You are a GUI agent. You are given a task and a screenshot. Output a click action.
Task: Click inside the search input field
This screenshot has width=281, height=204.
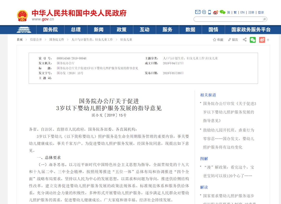226,19
